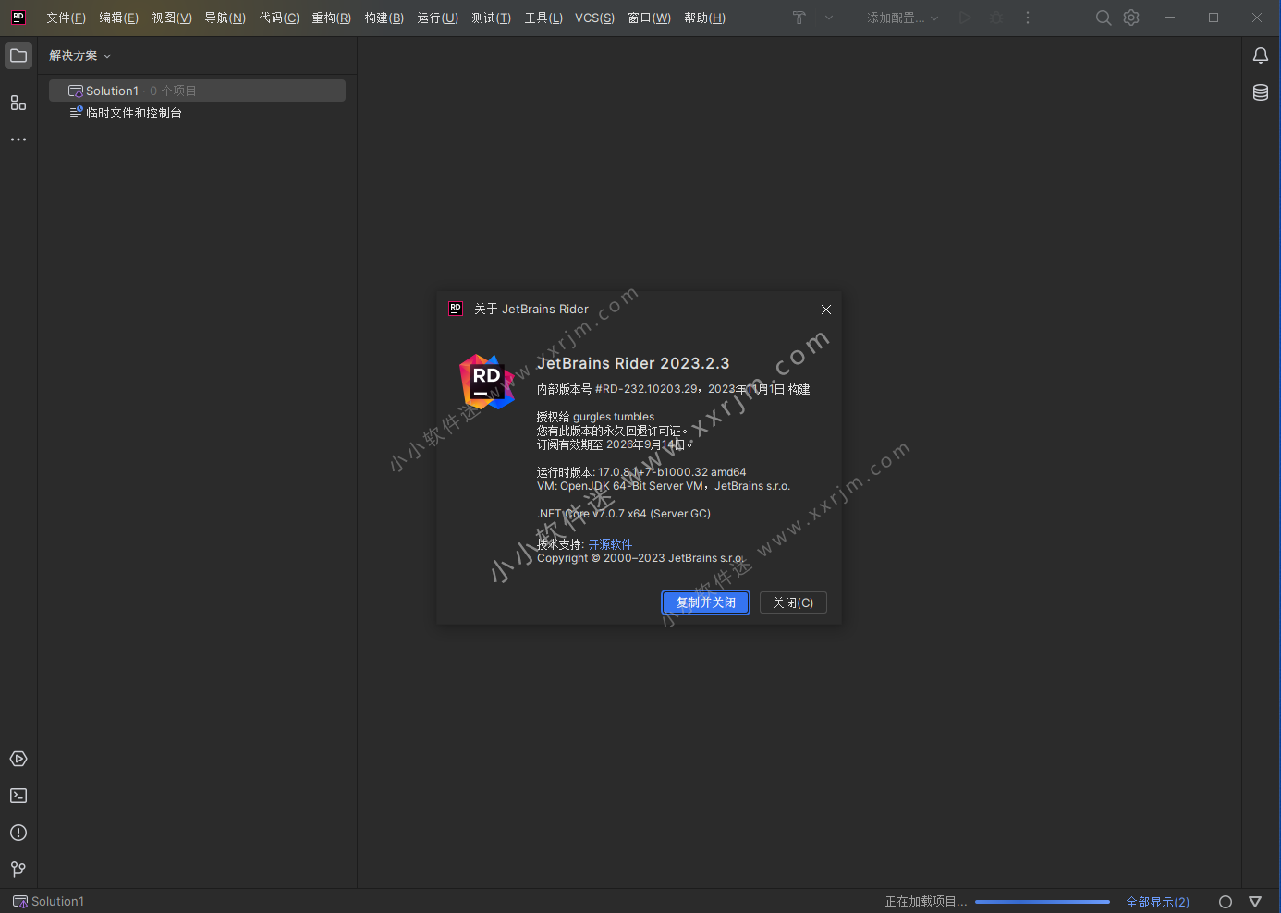This screenshot has width=1281, height=913.
Task: Select the Solution1 tree node
Action: pos(197,91)
